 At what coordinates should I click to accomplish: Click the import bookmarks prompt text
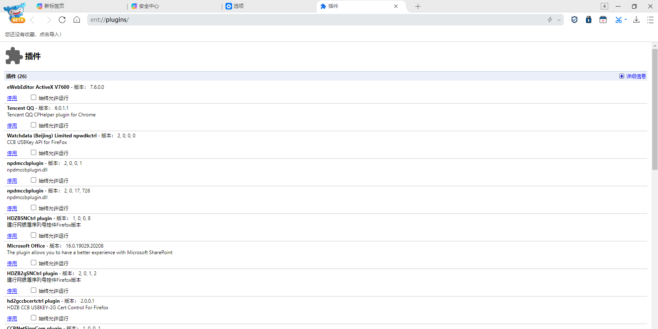tap(33, 35)
